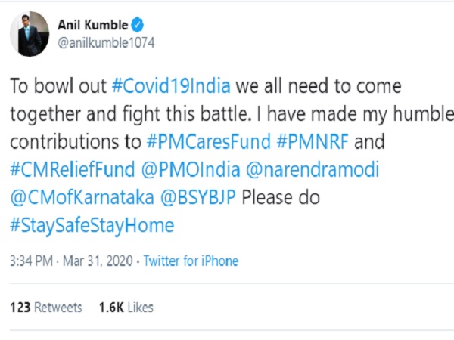
Task: Open the @anilkumble1074 handle
Action: click(x=106, y=43)
